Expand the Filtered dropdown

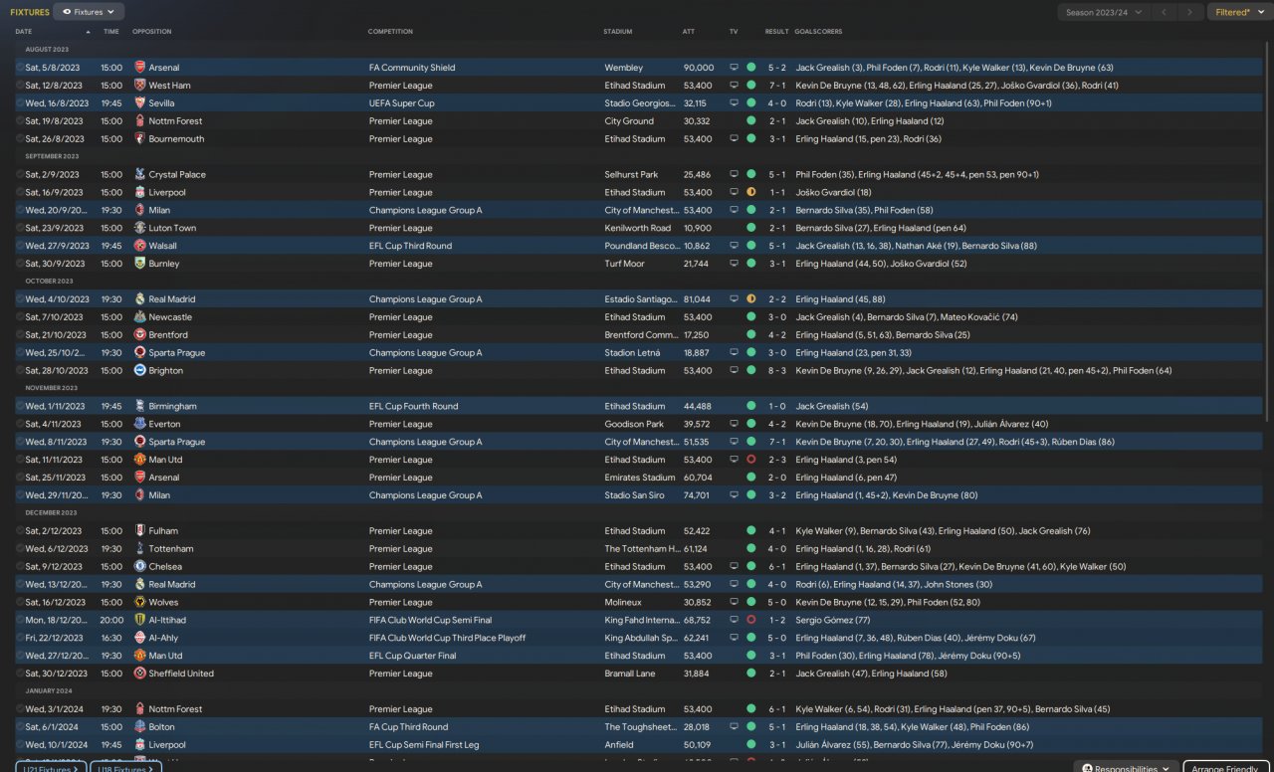tap(1238, 12)
